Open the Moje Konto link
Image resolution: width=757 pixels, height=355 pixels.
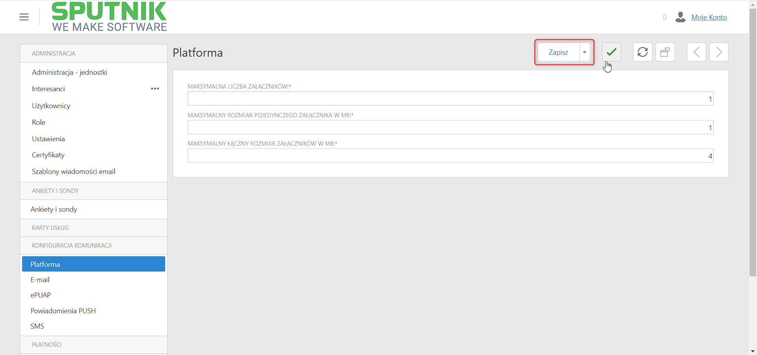pyautogui.click(x=709, y=17)
